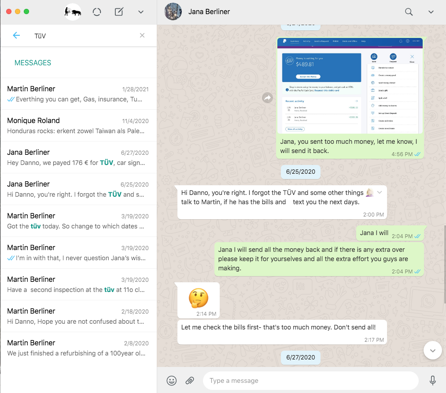Click the 'Jana, you sent too much money' caption

(x=348, y=146)
